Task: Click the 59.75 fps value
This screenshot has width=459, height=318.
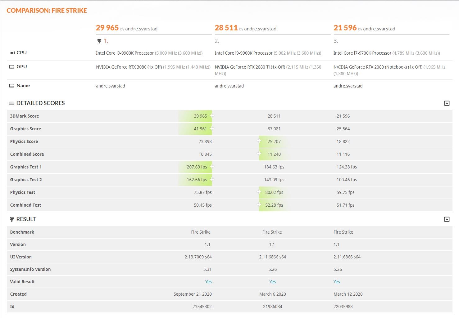Action: pyautogui.click(x=345, y=192)
